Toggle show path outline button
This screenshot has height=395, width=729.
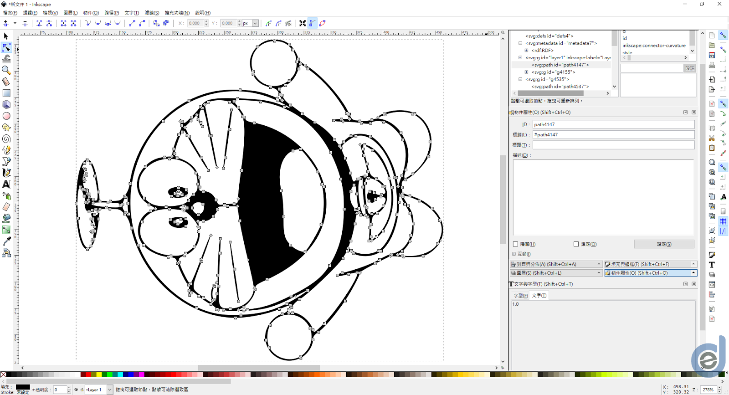click(x=323, y=23)
